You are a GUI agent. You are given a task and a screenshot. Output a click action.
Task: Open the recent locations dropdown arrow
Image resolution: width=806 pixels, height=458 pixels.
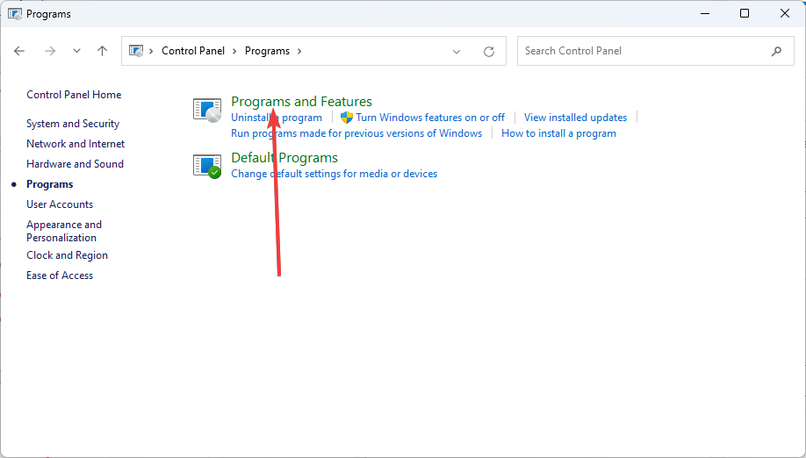pos(76,51)
